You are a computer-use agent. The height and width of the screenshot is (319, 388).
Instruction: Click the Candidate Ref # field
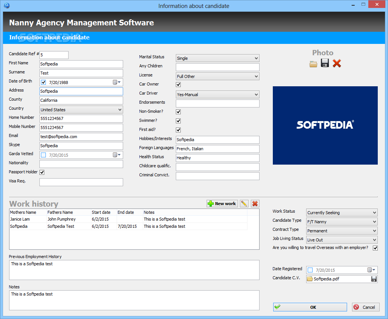[x=54, y=55]
